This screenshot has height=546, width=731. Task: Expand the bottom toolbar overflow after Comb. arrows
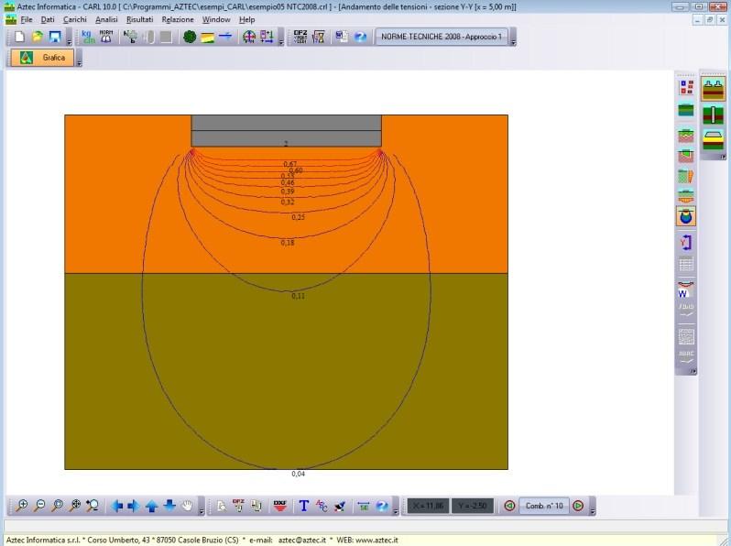point(593,508)
